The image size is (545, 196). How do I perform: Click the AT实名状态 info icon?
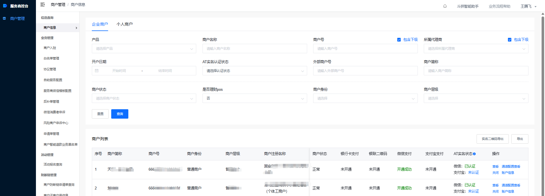474,154
